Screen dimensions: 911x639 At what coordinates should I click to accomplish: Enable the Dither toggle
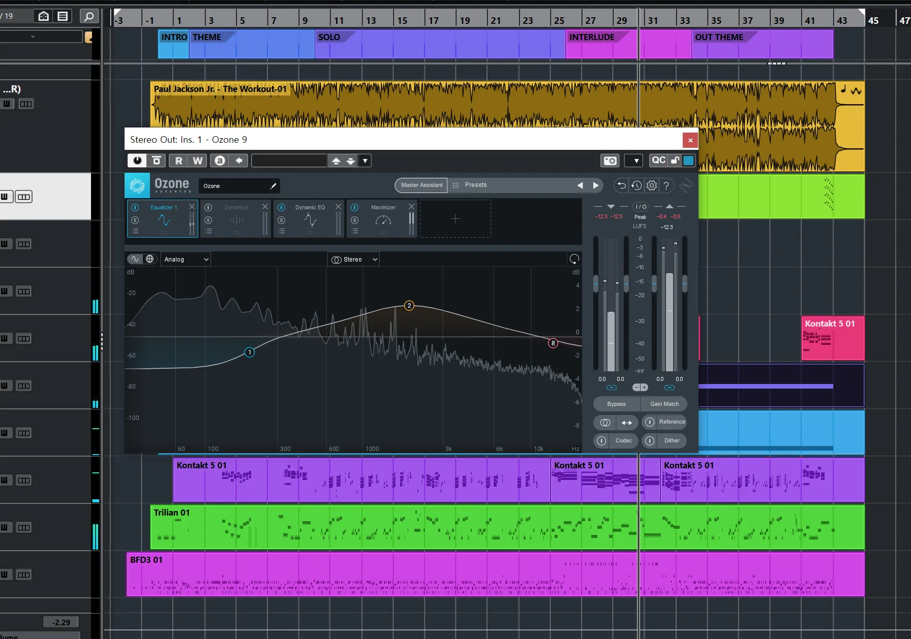pyautogui.click(x=650, y=440)
